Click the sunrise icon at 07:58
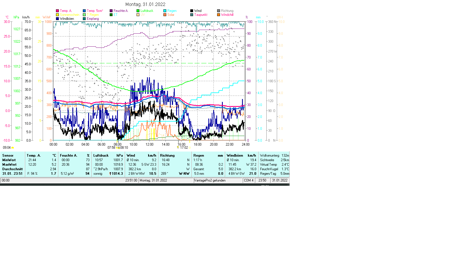Screen dimensions: 475x257 (x=117, y=148)
